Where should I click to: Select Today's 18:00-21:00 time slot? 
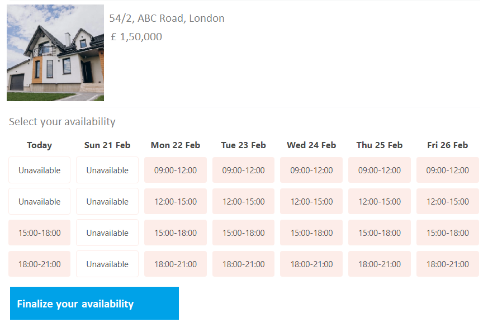(40, 264)
